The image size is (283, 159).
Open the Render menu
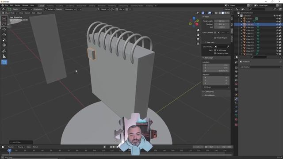click(18, 5)
